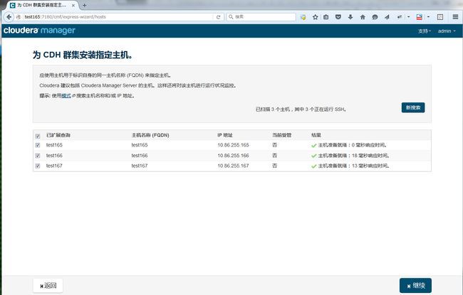Go to browser home page icon
Screen dimensions: 463x295
(363, 17)
